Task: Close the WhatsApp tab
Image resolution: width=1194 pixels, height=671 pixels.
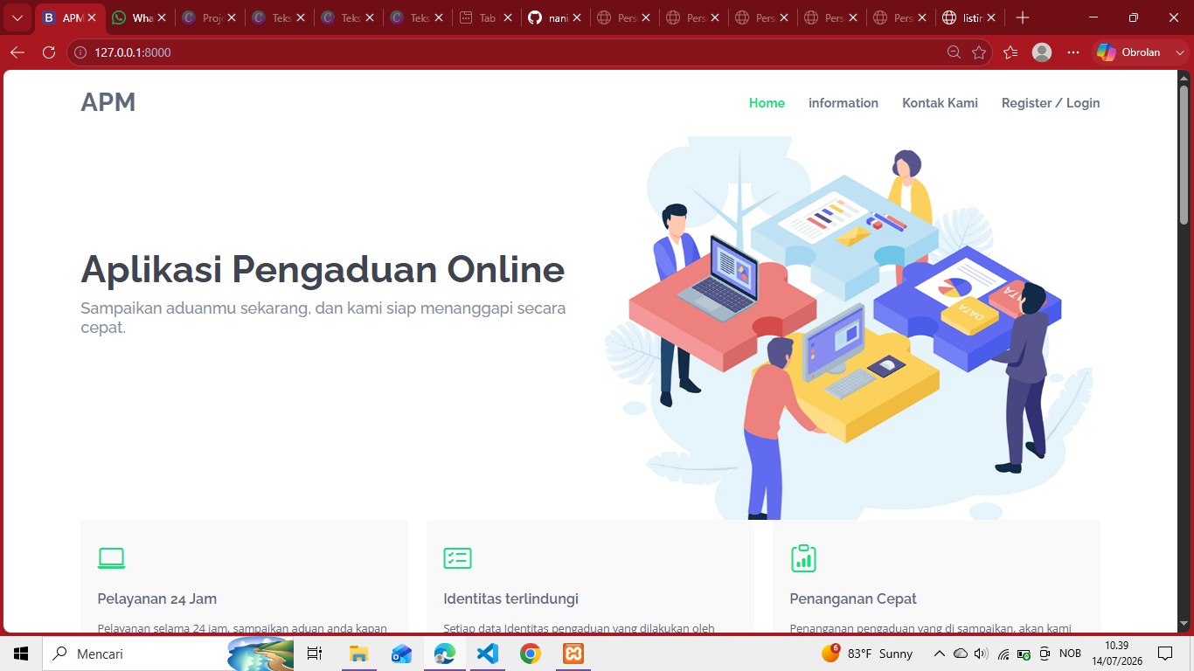Action: tap(162, 17)
